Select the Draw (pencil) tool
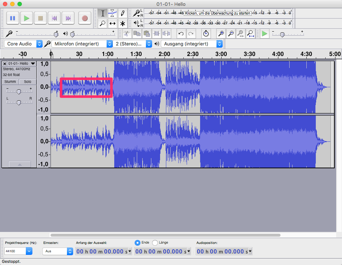The image size is (342, 265). point(123,13)
